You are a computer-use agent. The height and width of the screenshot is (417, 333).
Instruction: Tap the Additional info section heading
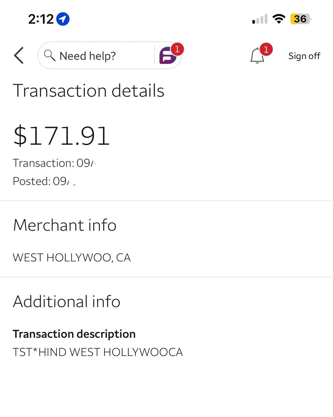point(67,301)
